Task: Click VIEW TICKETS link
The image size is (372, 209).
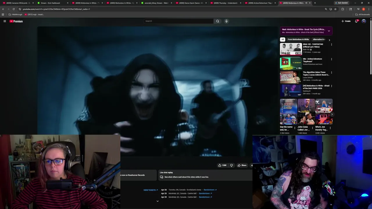Action: [151, 190]
